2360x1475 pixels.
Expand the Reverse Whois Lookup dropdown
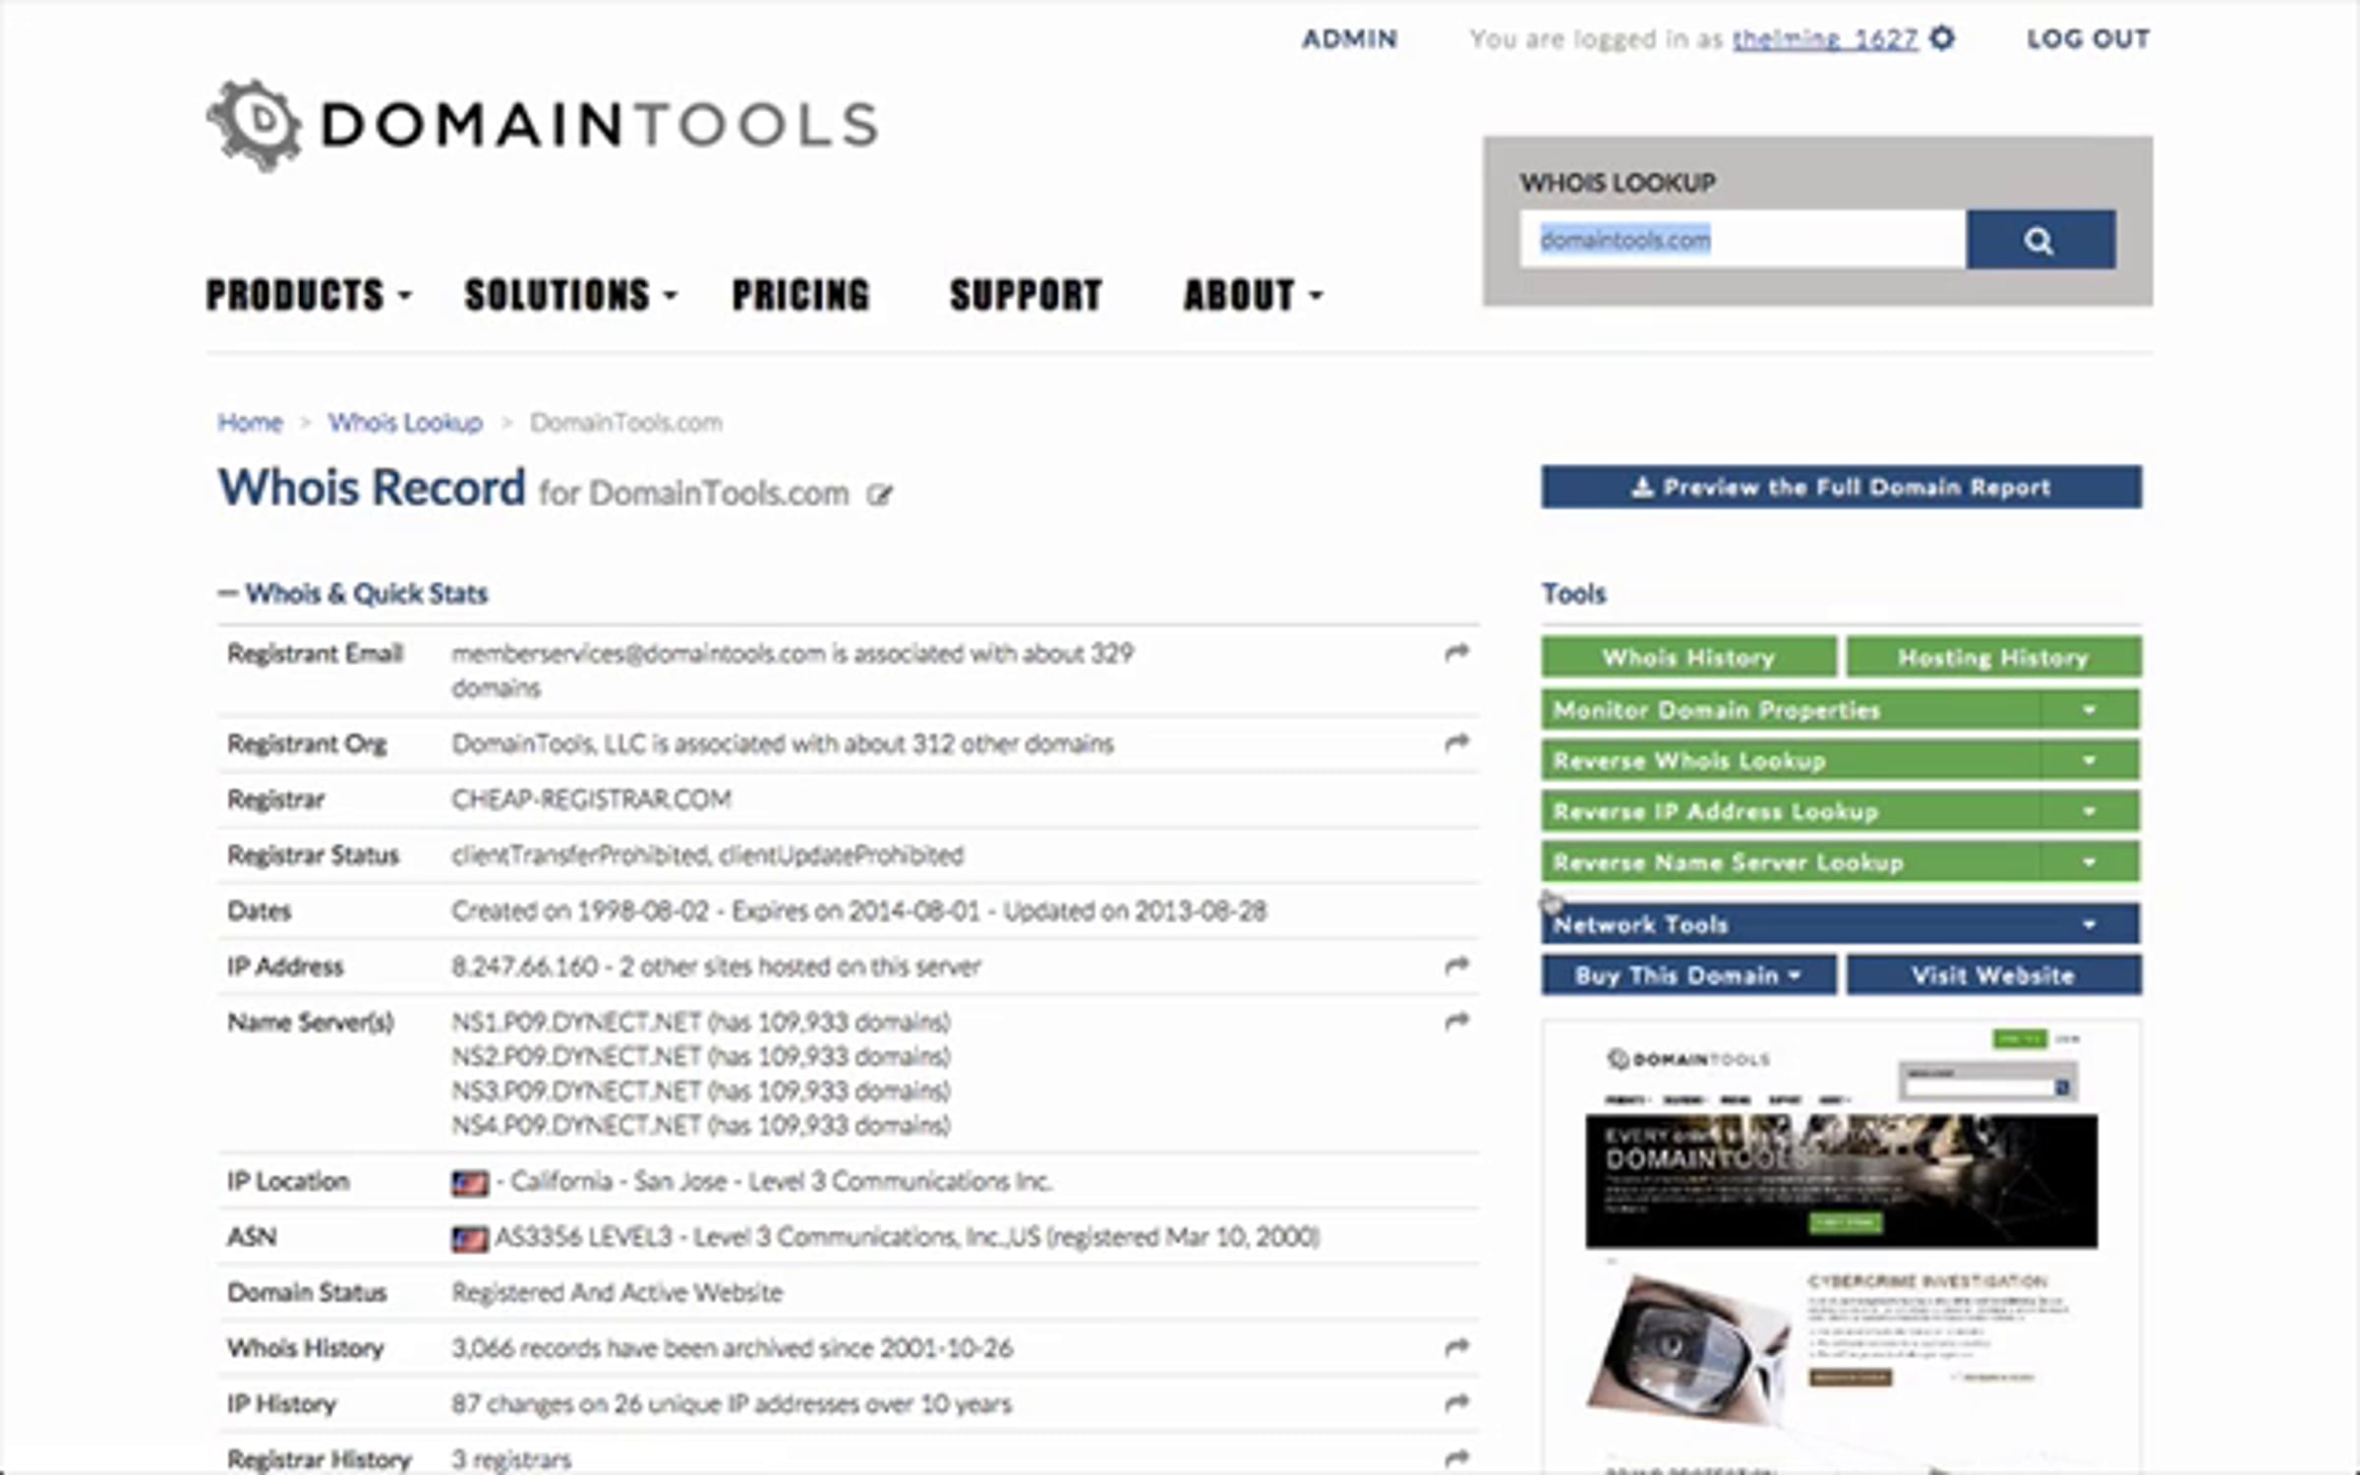(2090, 761)
